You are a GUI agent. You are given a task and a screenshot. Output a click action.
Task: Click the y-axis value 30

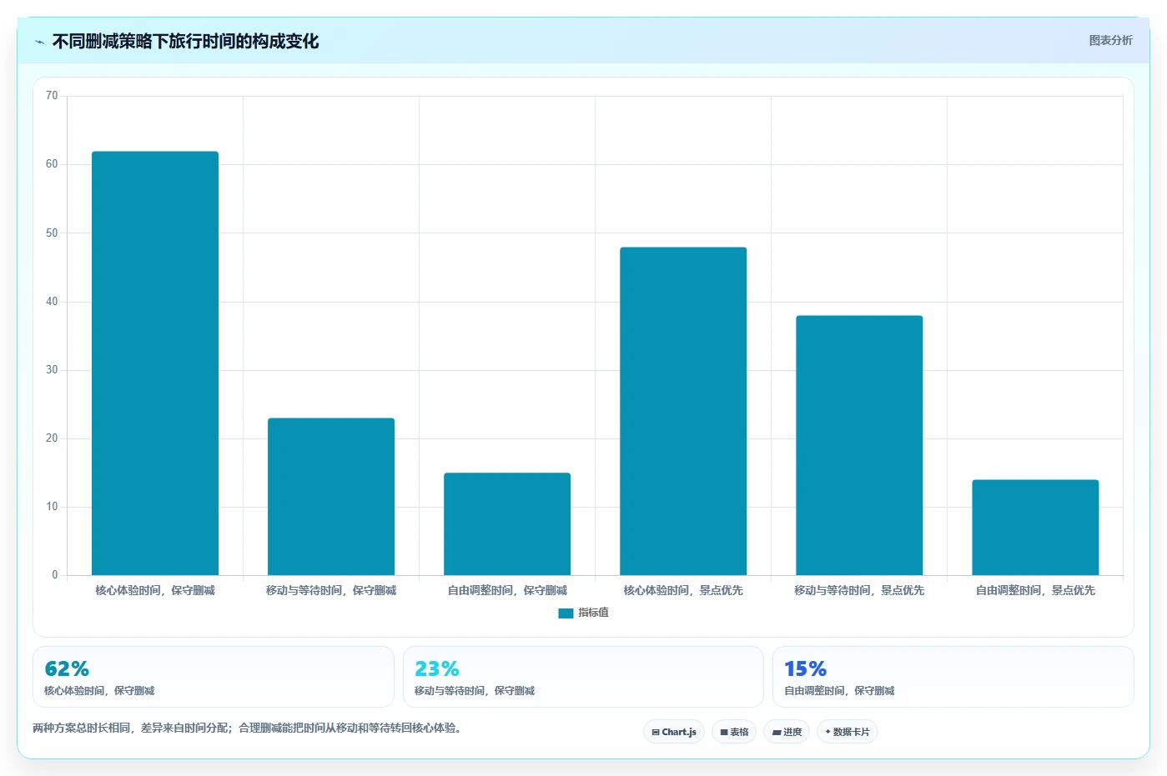(52, 369)
